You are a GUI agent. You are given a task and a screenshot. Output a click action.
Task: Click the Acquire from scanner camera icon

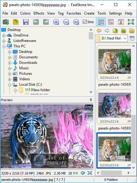pyautogui.click(x=6, y=22)
